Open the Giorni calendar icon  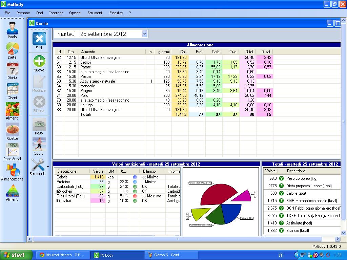12,89
